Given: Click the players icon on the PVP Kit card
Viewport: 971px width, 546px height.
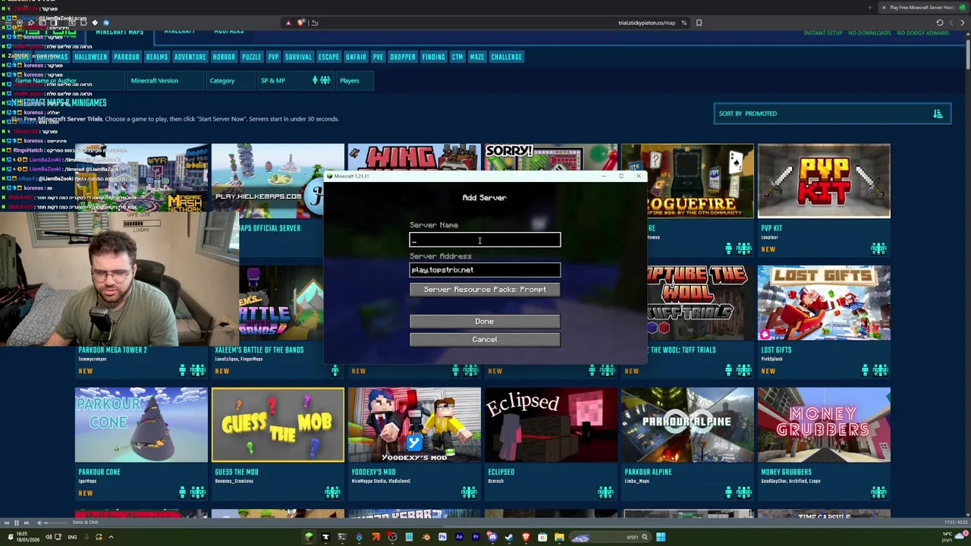Looking at the screenshot, I should point(878,249).
